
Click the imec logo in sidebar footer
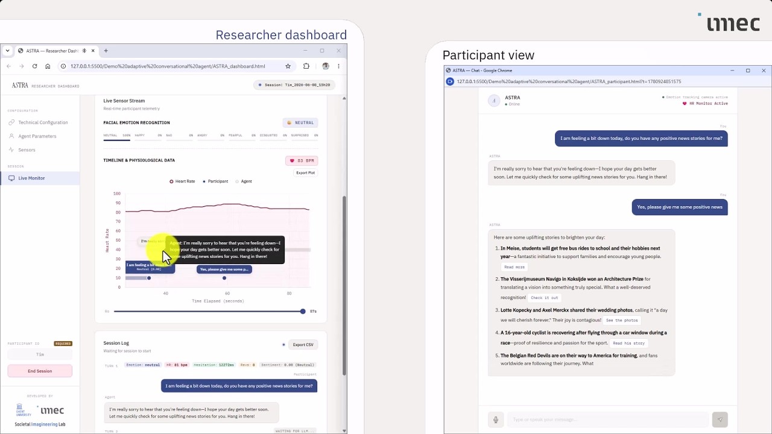51,410
